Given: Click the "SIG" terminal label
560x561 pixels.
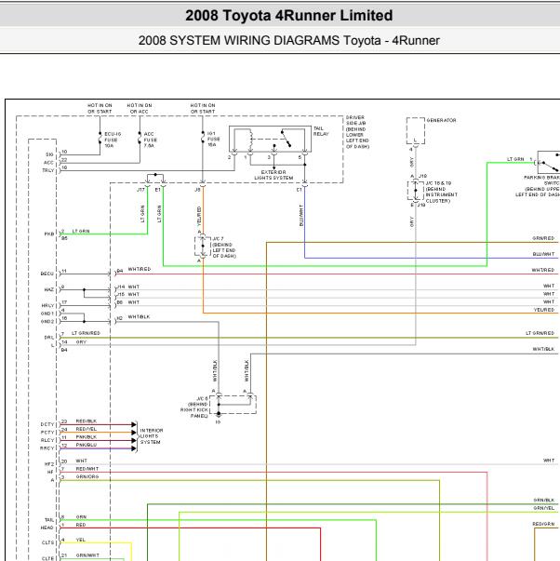Looking at the screenshot, I should [49, 154].
